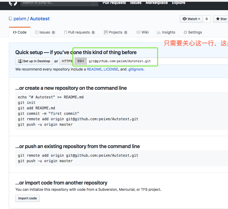This screenshot has height=209, width=228.
Task: Click the Wiki tab book icon
Action: [138, 32]
